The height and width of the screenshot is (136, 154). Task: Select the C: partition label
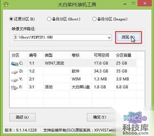click(21, 63)
